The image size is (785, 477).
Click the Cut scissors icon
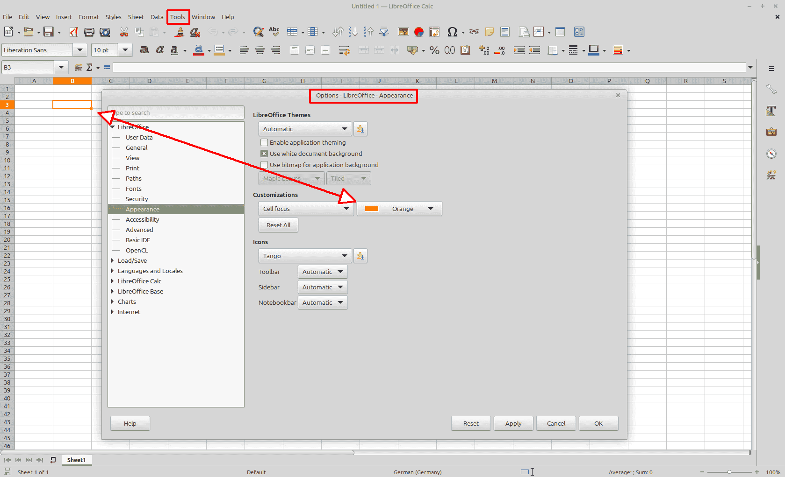click(124, 32)
